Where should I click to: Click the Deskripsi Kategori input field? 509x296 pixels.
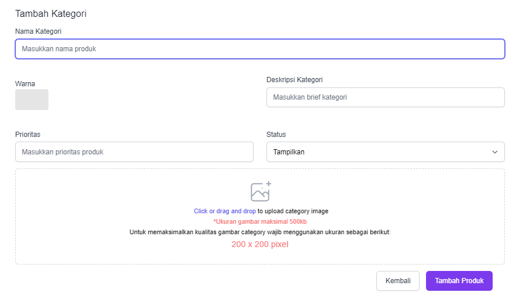point(385,97)
